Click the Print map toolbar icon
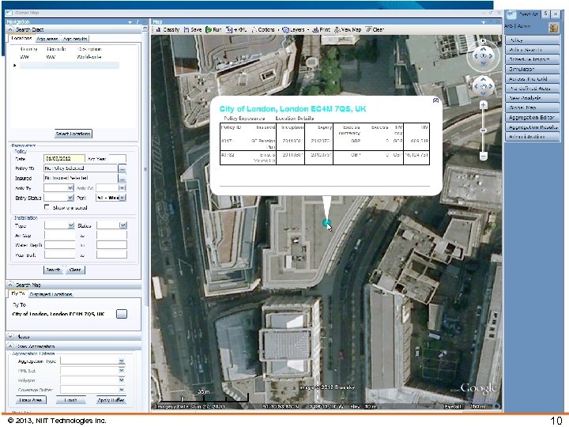The width and height of the screenshot is (569, 427). 321,29
